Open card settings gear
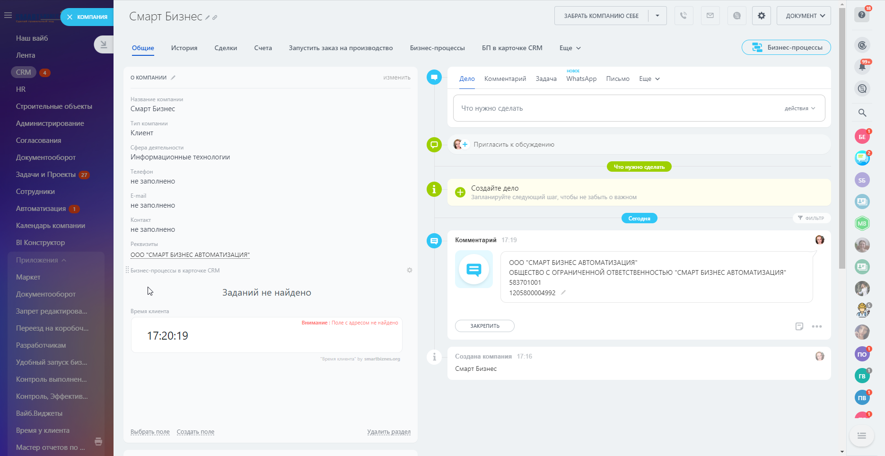The width and height of the screenshot is (885, 456). pyautogui.click(x=761, y=16)
